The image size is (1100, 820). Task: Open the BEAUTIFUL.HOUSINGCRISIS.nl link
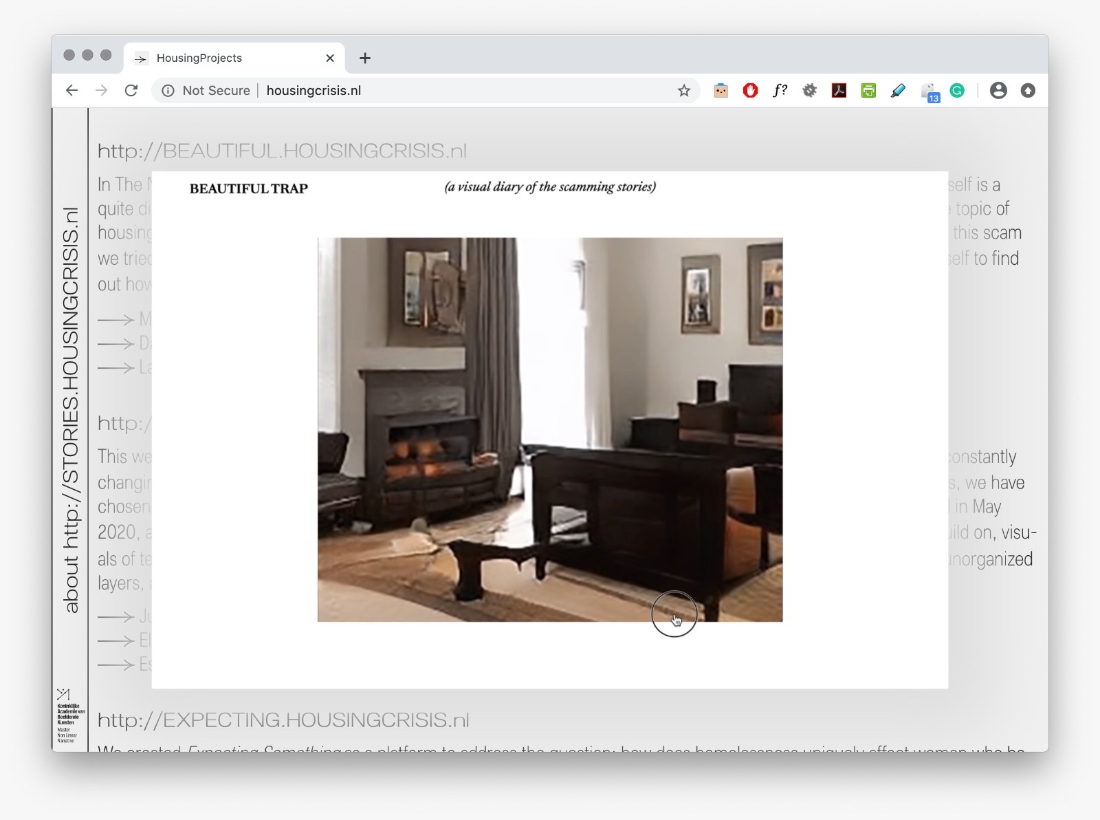[282, 151]
